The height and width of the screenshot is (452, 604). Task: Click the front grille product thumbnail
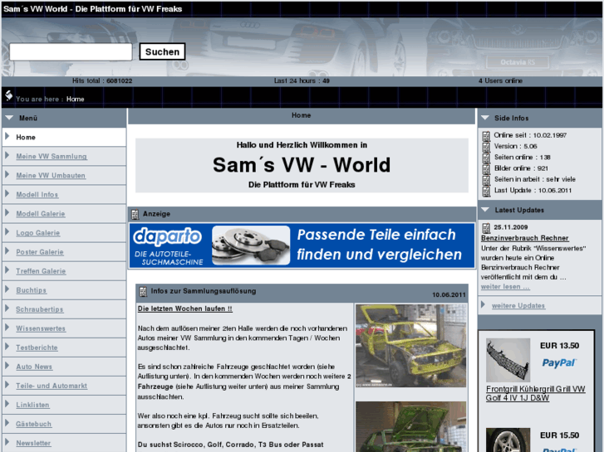pos(508,360)
